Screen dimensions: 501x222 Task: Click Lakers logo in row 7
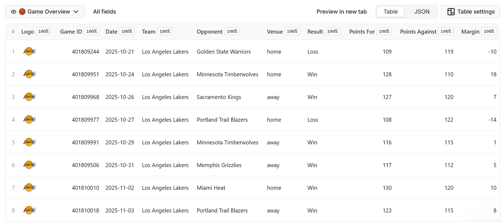(29, 188)
